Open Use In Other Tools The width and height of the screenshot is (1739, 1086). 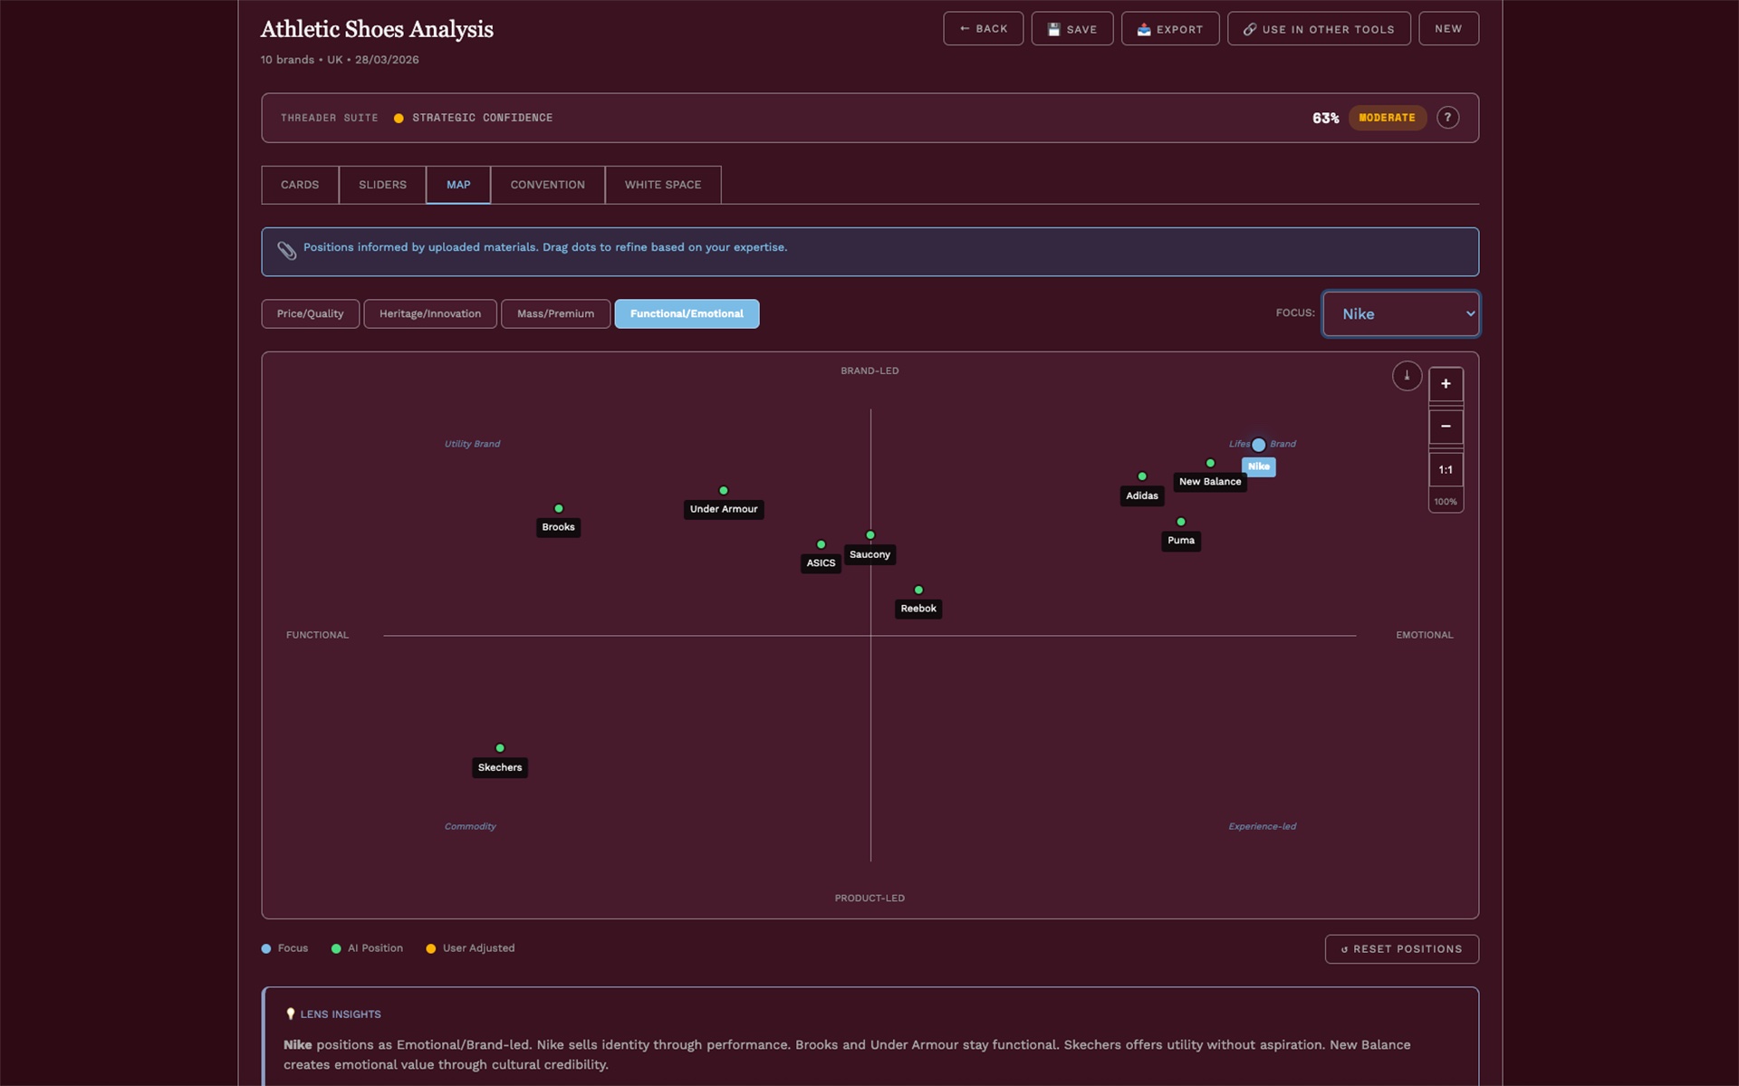[x=1319, y=29]
